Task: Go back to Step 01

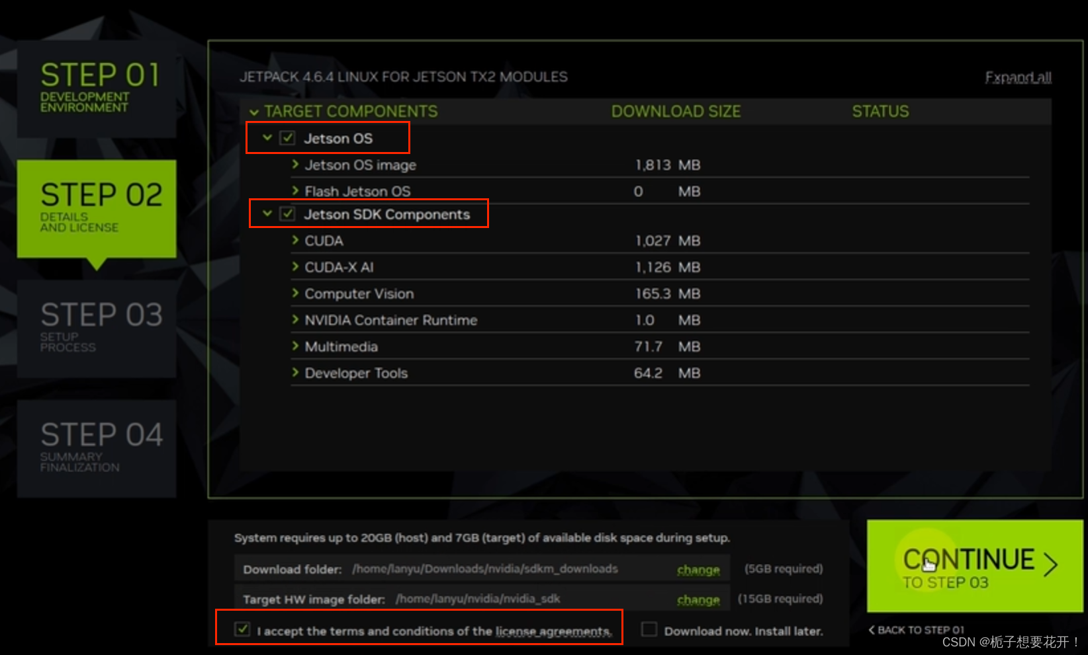Action: 917,630
